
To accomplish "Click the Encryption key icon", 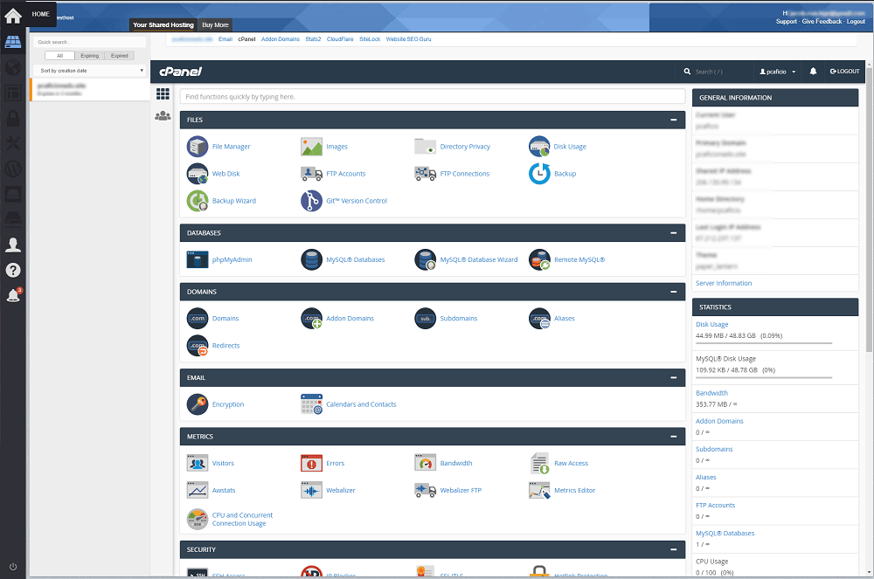I will click(198, 404).
